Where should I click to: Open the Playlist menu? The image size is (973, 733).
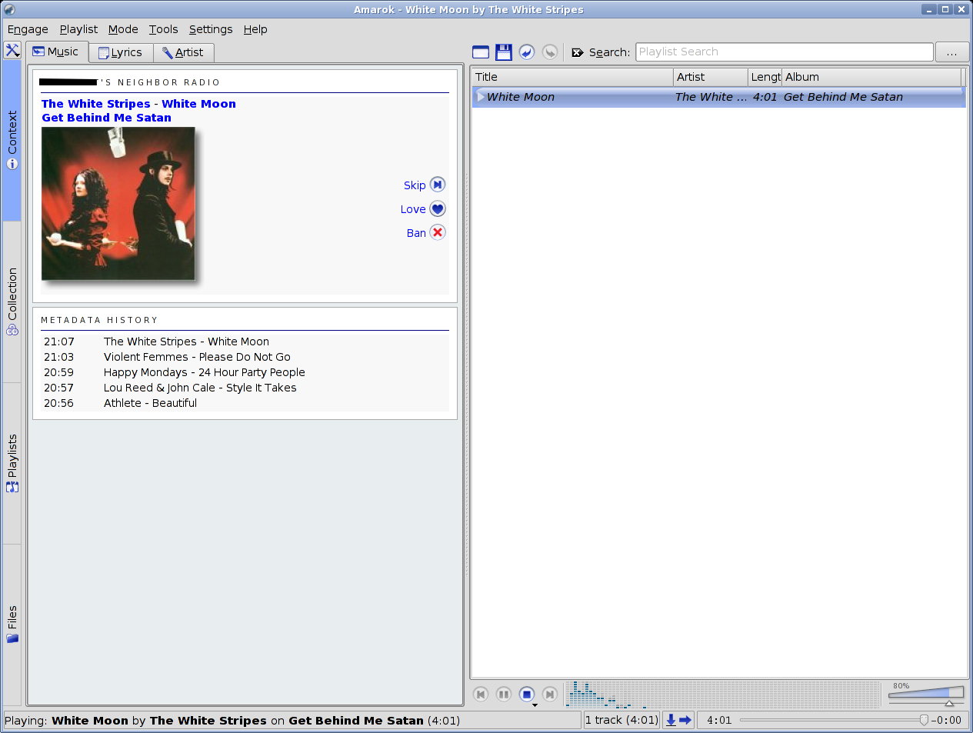[78, 29]
